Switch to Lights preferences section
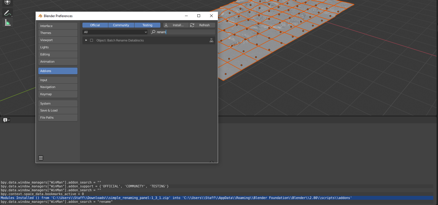Screen dimensions: 438x205 (x=58, y=47)
